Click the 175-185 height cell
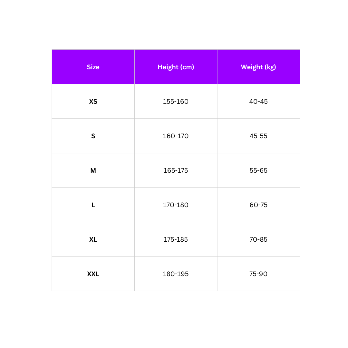Viewport: 348px width, 348px height. click(x=176, y=239)
